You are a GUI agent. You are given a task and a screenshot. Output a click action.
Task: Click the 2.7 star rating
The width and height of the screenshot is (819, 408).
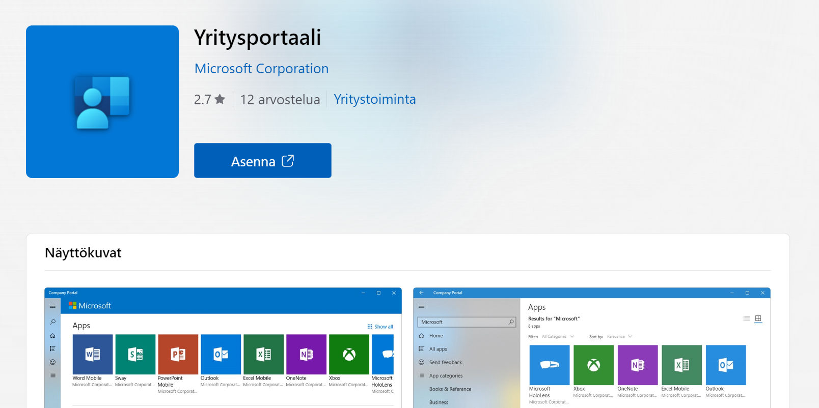pyautogui.click(x=209, y=100)
